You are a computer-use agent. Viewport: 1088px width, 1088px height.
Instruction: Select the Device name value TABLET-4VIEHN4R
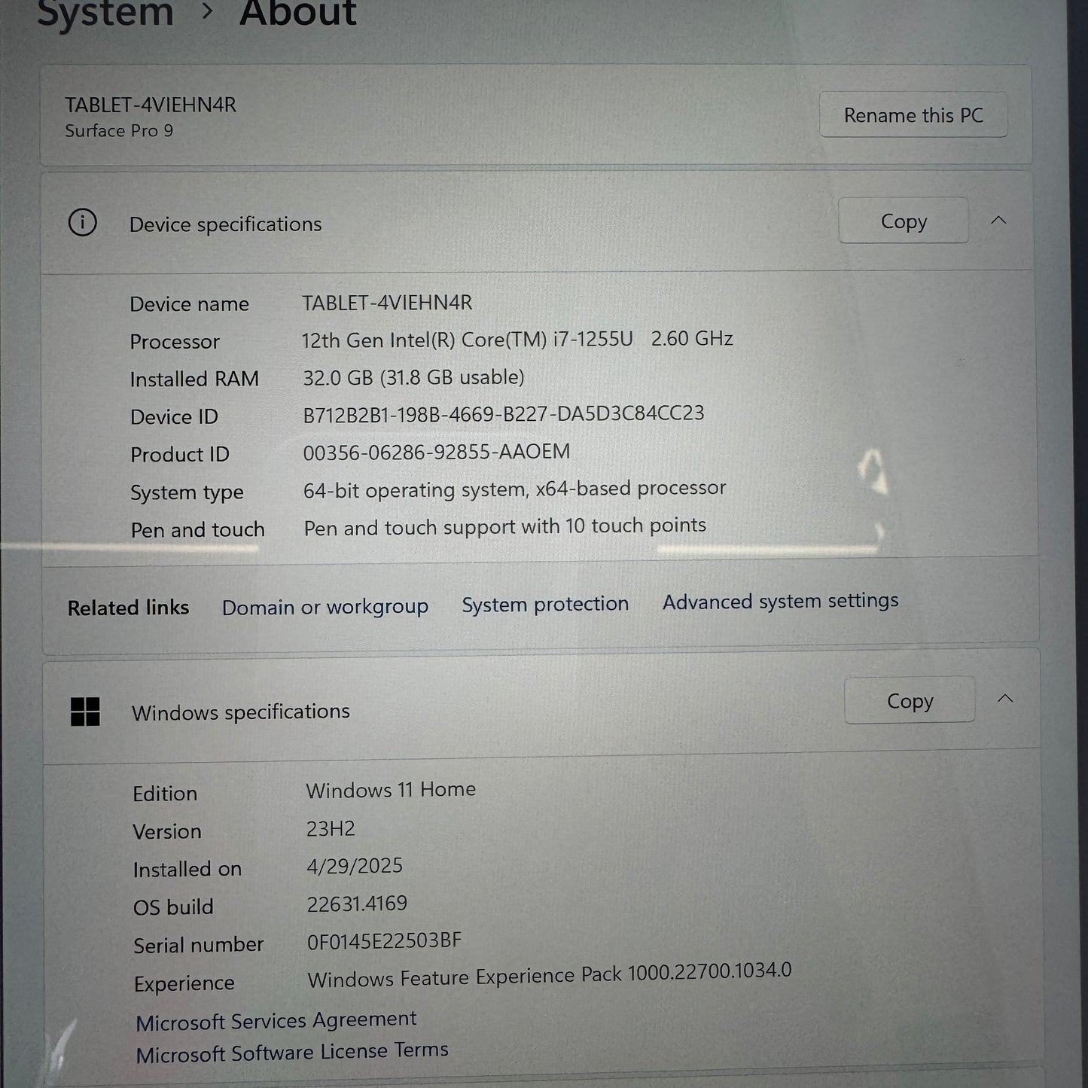pyautogui.click(x=387, y=303)
